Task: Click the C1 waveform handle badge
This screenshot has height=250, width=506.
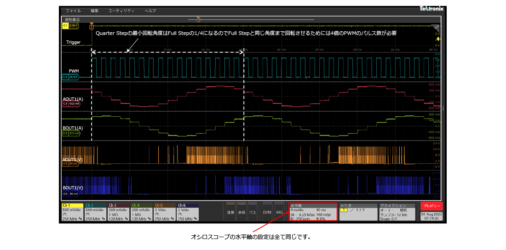Action: 70,26
